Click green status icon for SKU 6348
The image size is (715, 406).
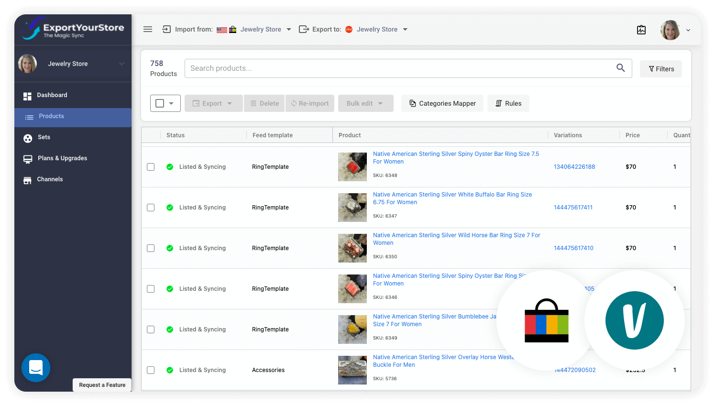[x=170, y=167]
